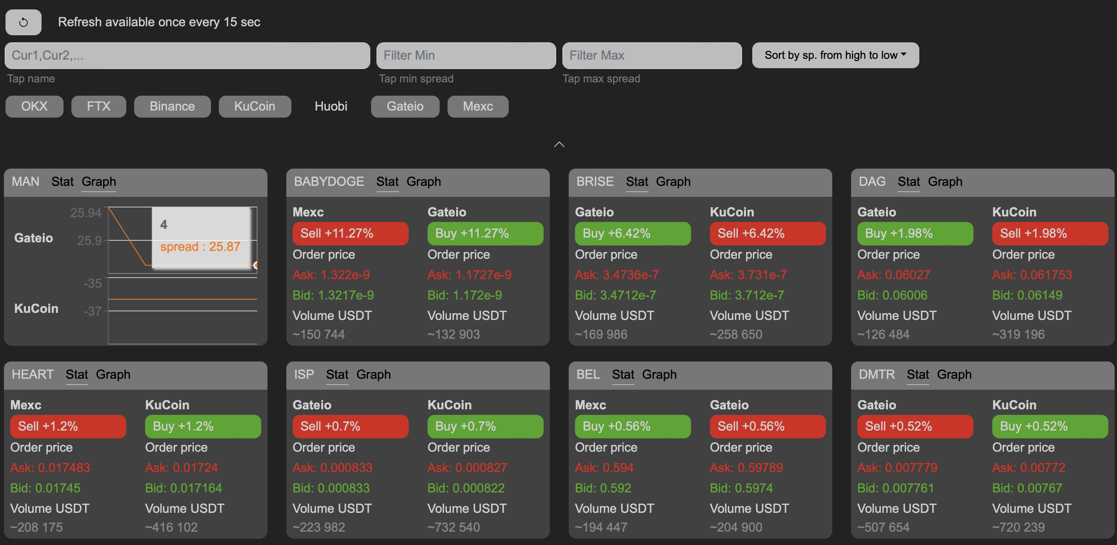Toggle the Binance exchange filter
Viewport: 1117px width, 545px height.
point(172,106)
